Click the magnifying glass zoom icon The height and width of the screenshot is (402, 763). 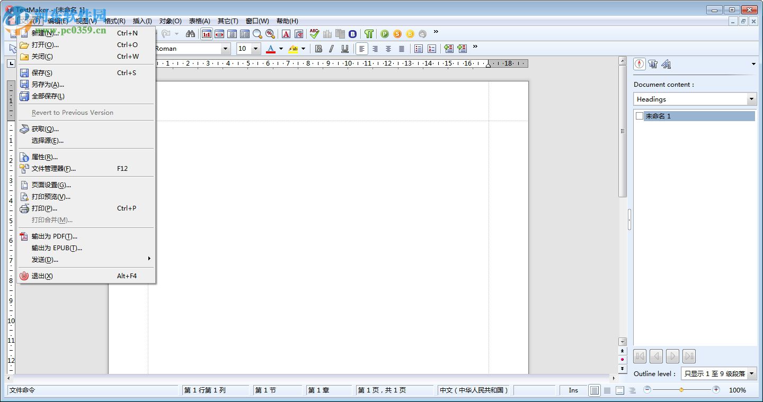[x=258, y=34]
